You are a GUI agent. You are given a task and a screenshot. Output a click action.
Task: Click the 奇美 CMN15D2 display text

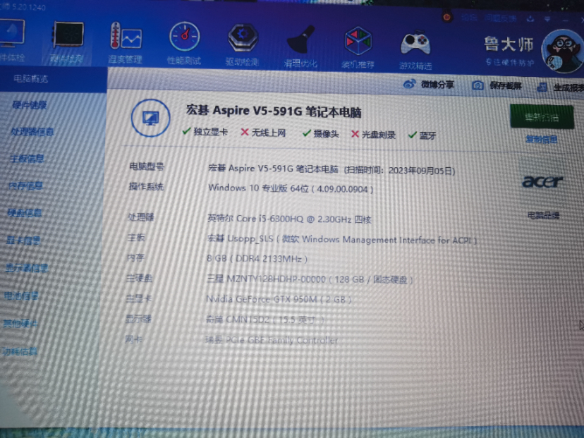pyautogui.click(x=264, y=320)
